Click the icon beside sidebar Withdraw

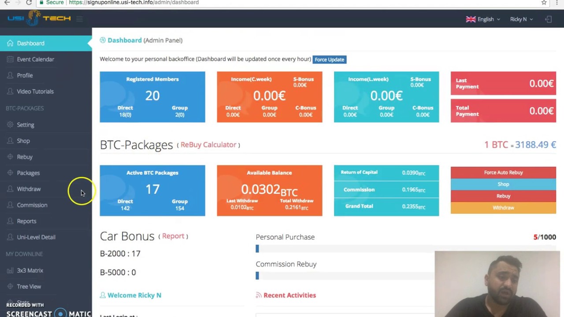click(10, 189)
